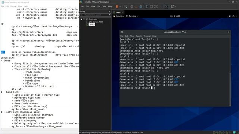Image resolution: width=239 pixels, height=134 pixels.
Task: Click the terminal vertical scrollbar
Action: (x=230, y=89)
